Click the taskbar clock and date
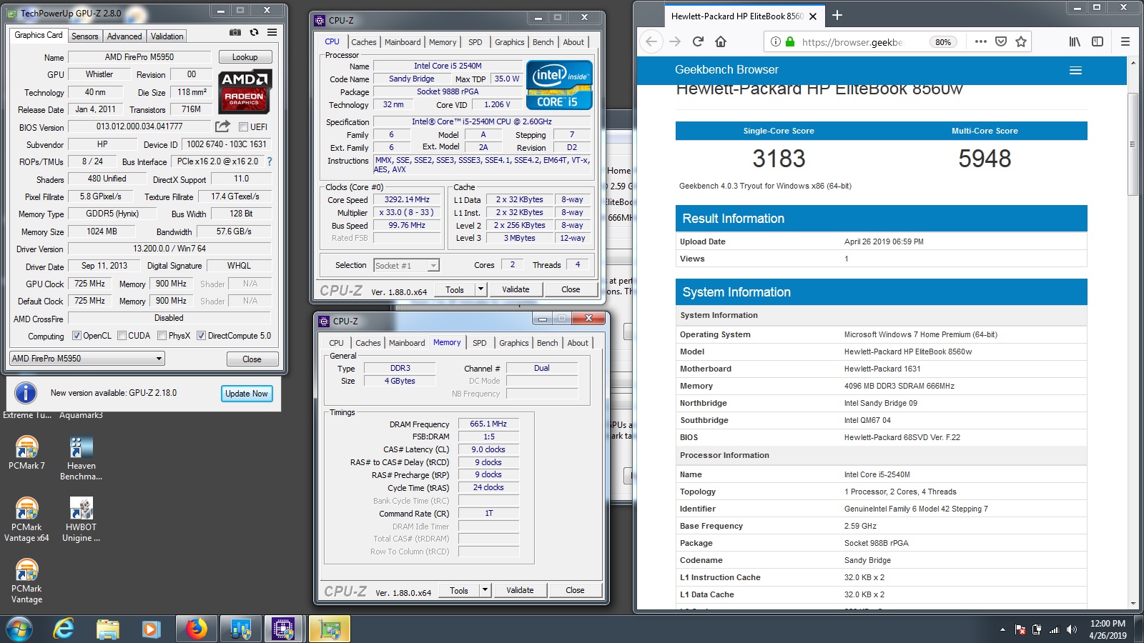Screen dimensions: 1144x643 (1108, 629)
